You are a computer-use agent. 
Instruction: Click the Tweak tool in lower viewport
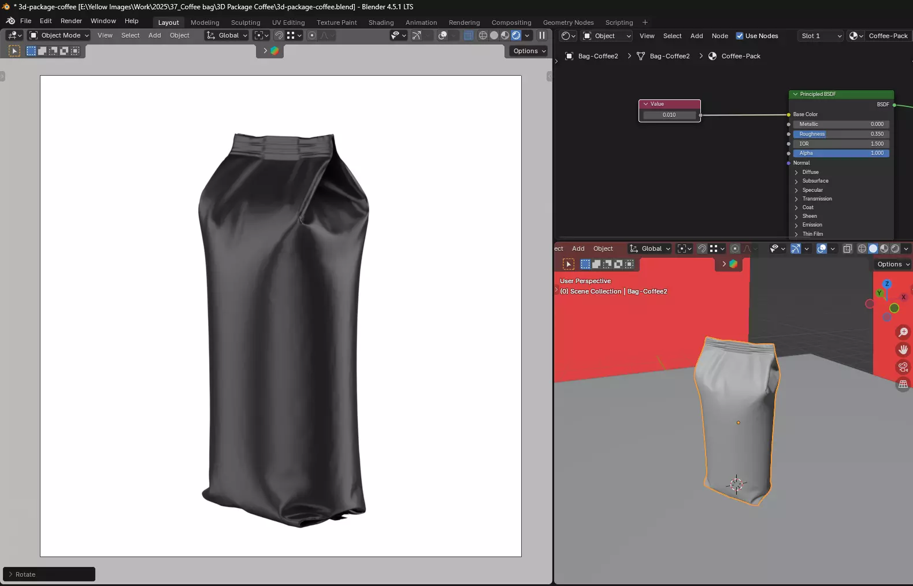(569, 264)
